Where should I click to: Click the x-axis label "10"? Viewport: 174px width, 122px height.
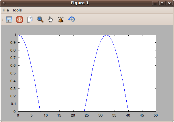(x=46, y=115)
